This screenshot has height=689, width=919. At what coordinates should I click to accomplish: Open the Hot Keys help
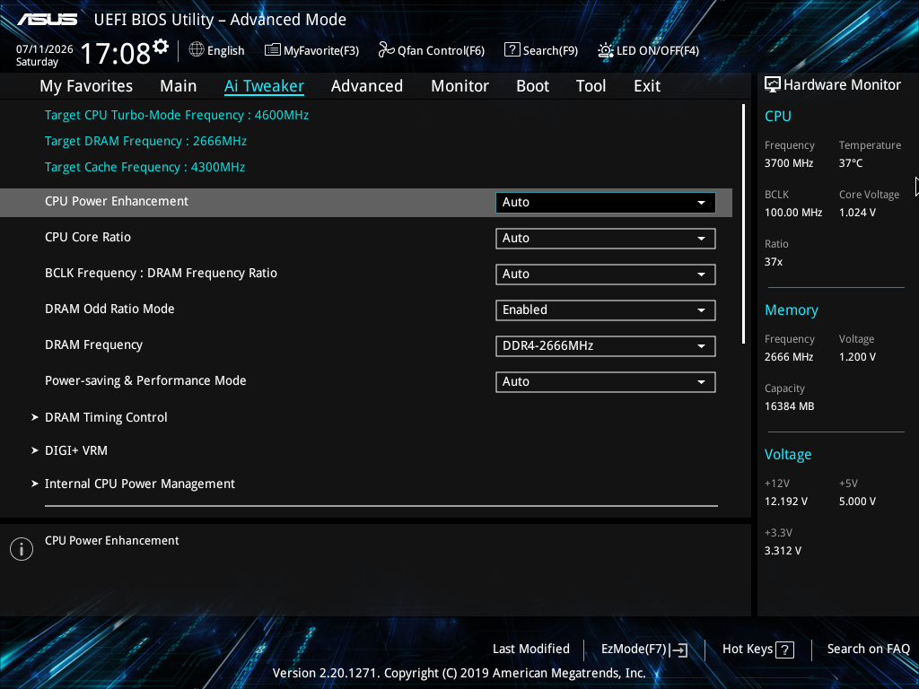757,650
